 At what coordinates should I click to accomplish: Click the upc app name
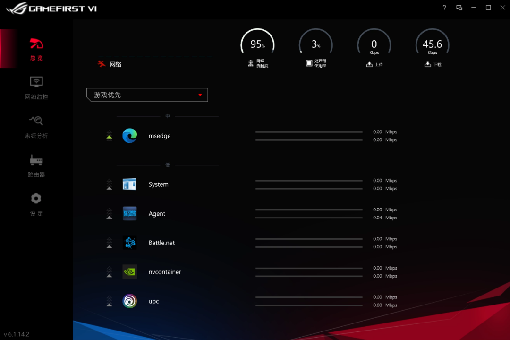pyautogui.click(x=153, y=301)
